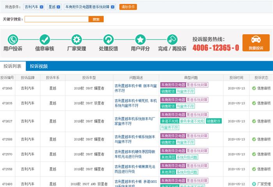Click the 服务承诺不兑现 tag in row 472627
This screenshot has height=187, width=273.
coord(192,121)
